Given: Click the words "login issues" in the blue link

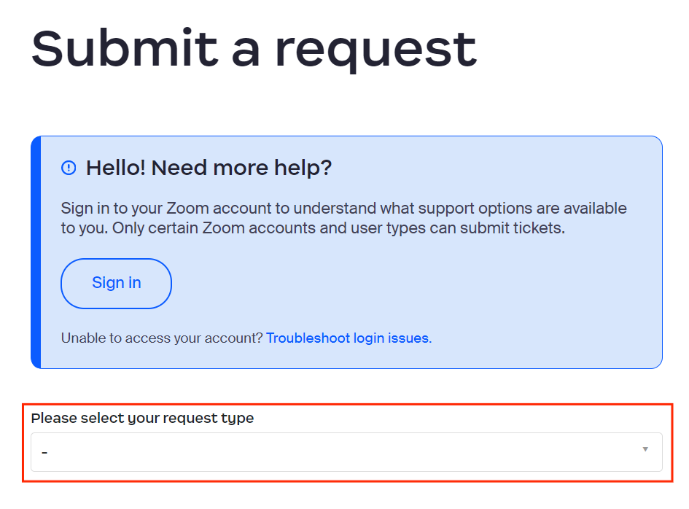Looking at the screenshot, I should [x=392, y=338].
